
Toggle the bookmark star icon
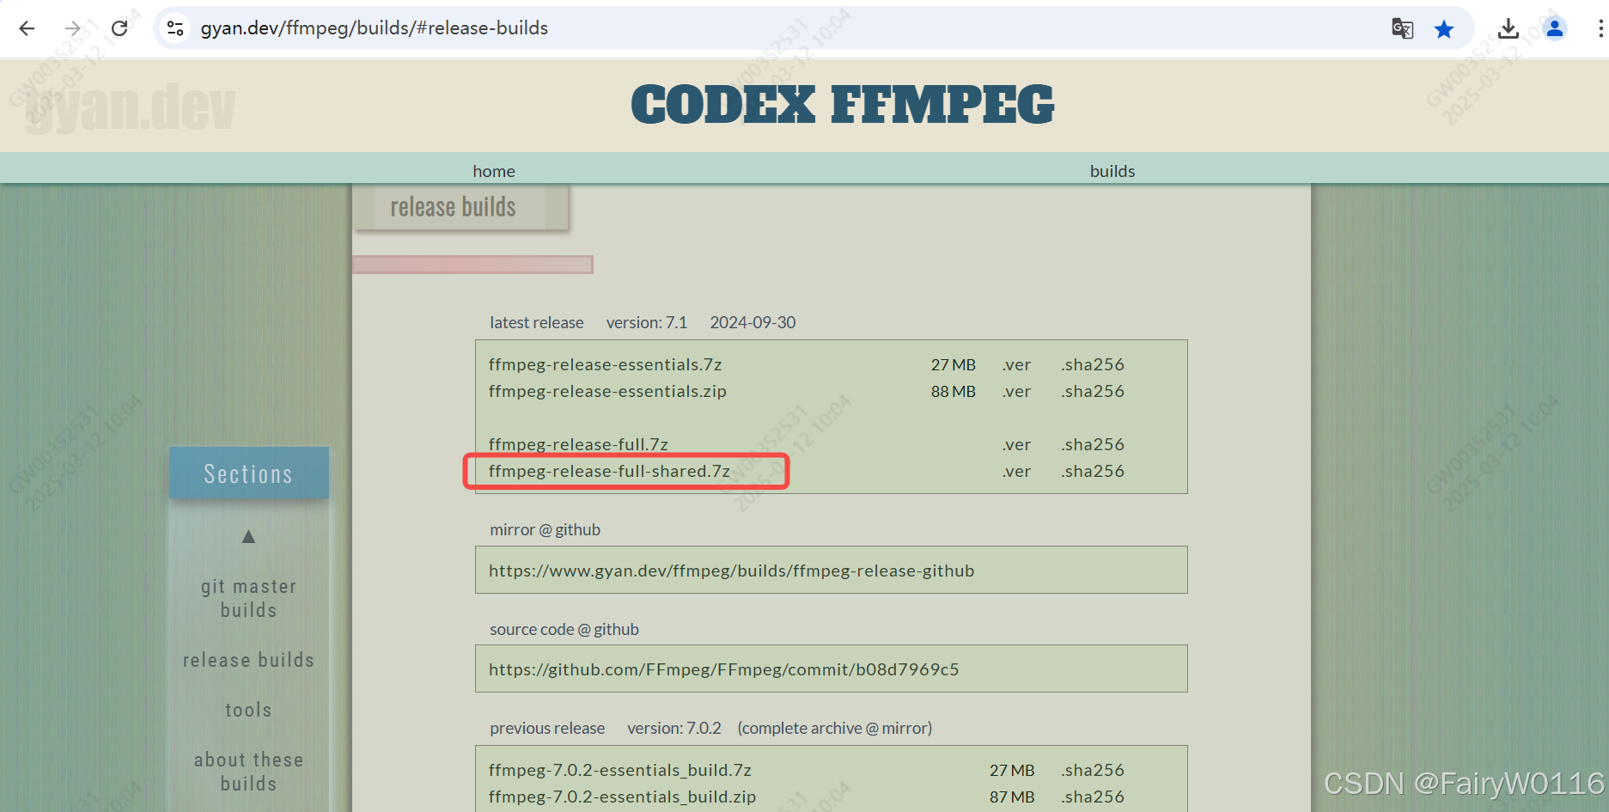pyautogui.click(x=1444, y=29)
